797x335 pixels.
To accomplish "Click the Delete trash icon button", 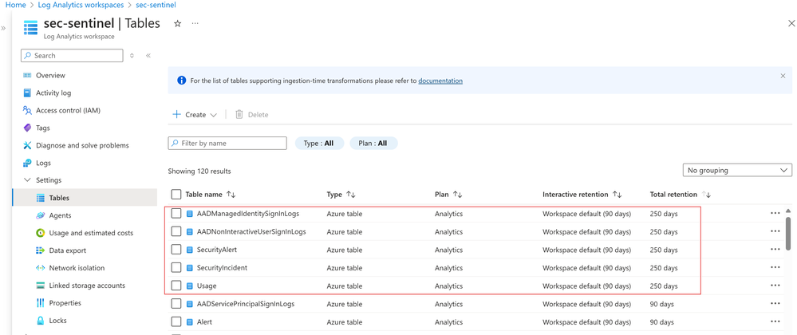I will click(x=251, y=114).
